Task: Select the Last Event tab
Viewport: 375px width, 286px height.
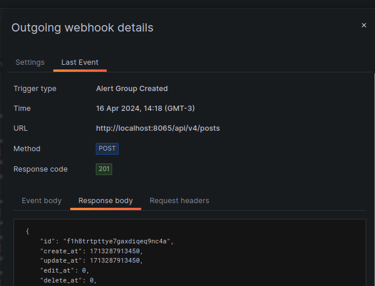Action: 80,62
